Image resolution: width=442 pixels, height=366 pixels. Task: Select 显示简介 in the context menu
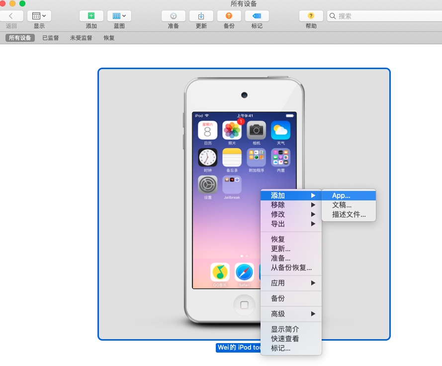[285, 329]
